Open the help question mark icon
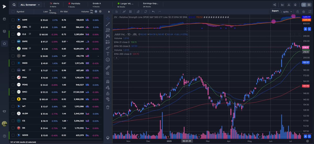The image size is (314, 144). click(4, 136)
